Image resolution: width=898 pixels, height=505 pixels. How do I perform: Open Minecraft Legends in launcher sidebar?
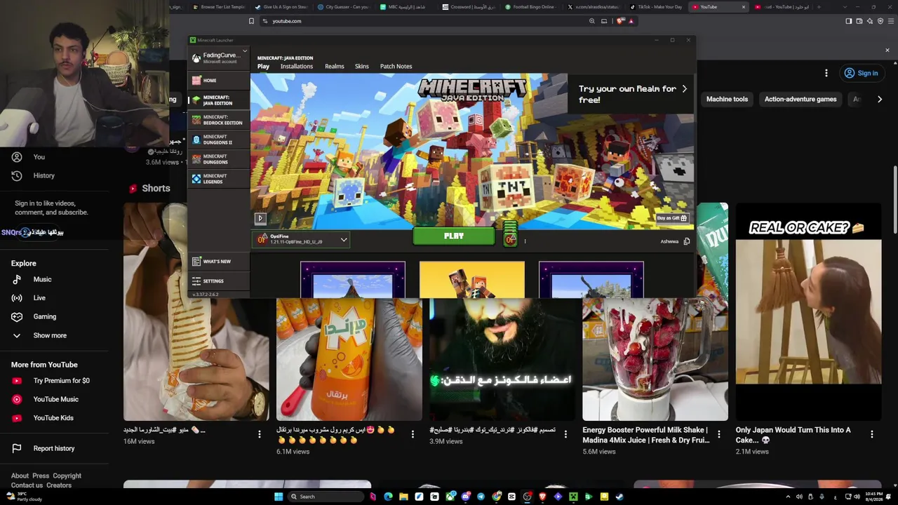point(218,179)
